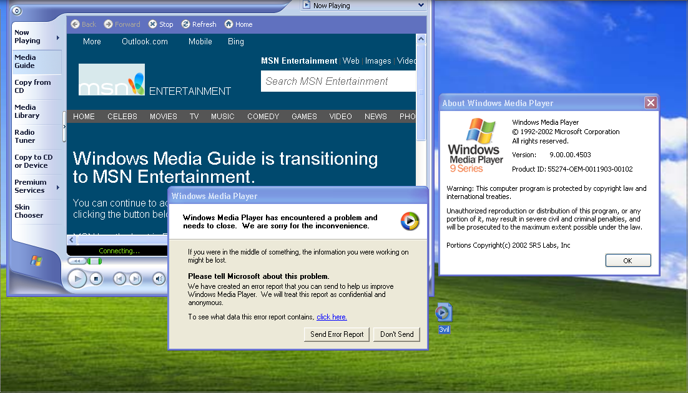
Task: Open Copy to CD or Device
Action: click(x=37, y=162)
